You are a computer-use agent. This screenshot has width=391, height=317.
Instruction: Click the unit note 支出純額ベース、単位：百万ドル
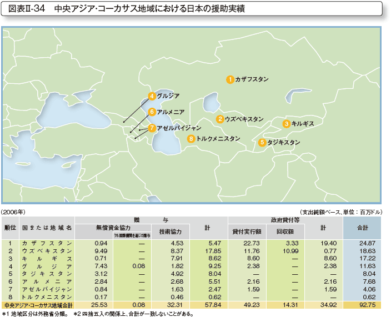coord(341,212)
